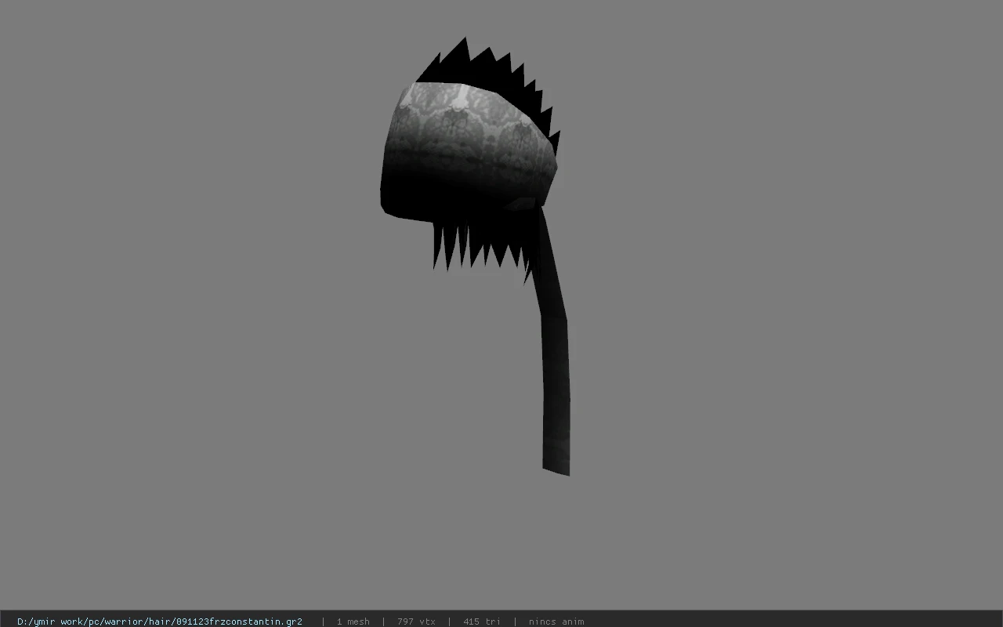Click the 'nincs anim' status text
This screenshot has height=627, width=1003.
point(556,622)
